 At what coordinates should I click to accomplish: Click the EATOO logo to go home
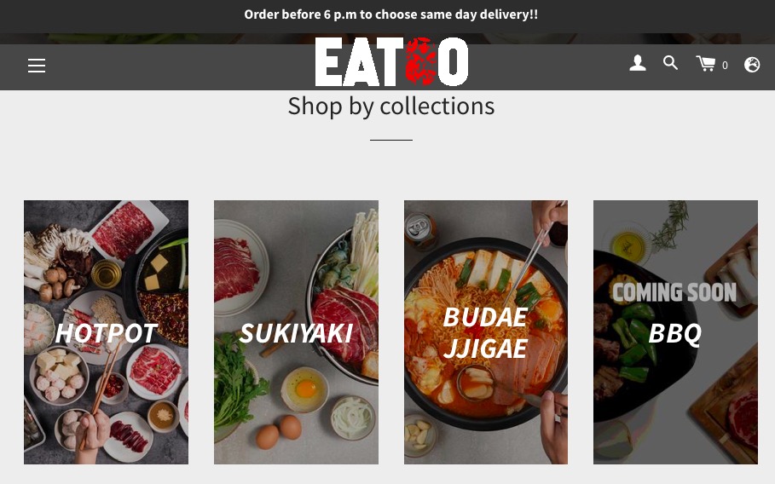(x=391, y=61)
